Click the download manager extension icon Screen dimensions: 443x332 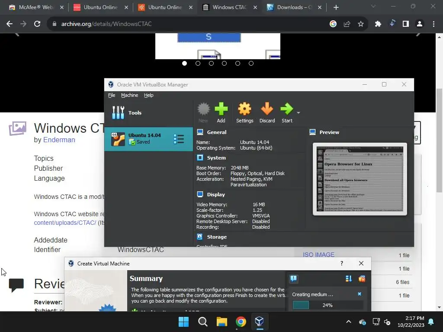click(392, 23)
